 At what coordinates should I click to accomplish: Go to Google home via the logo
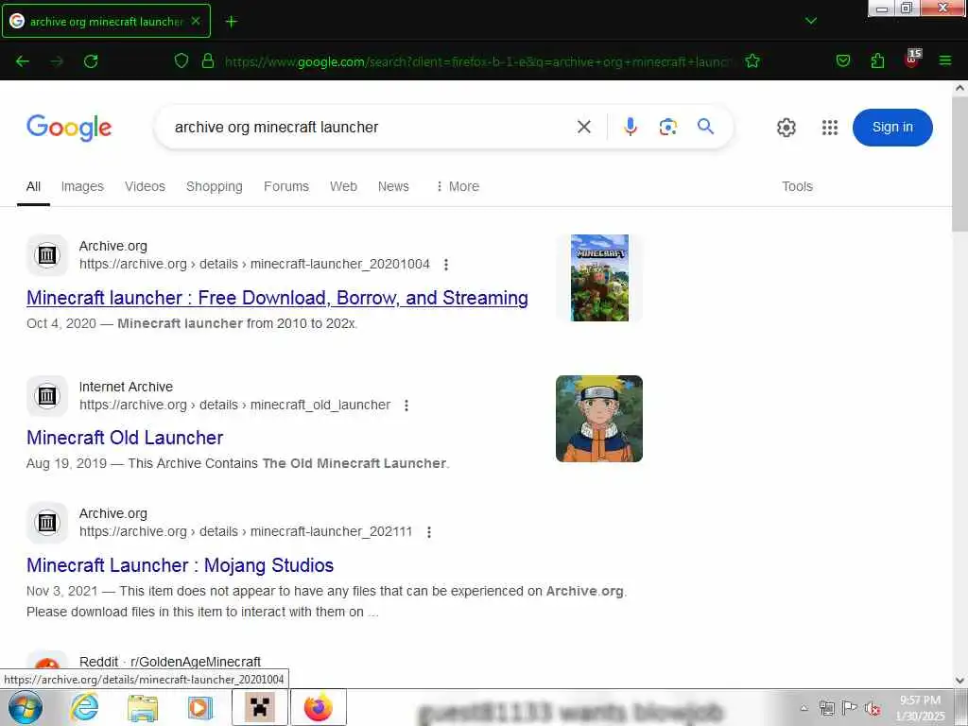[x=69, y=128]
